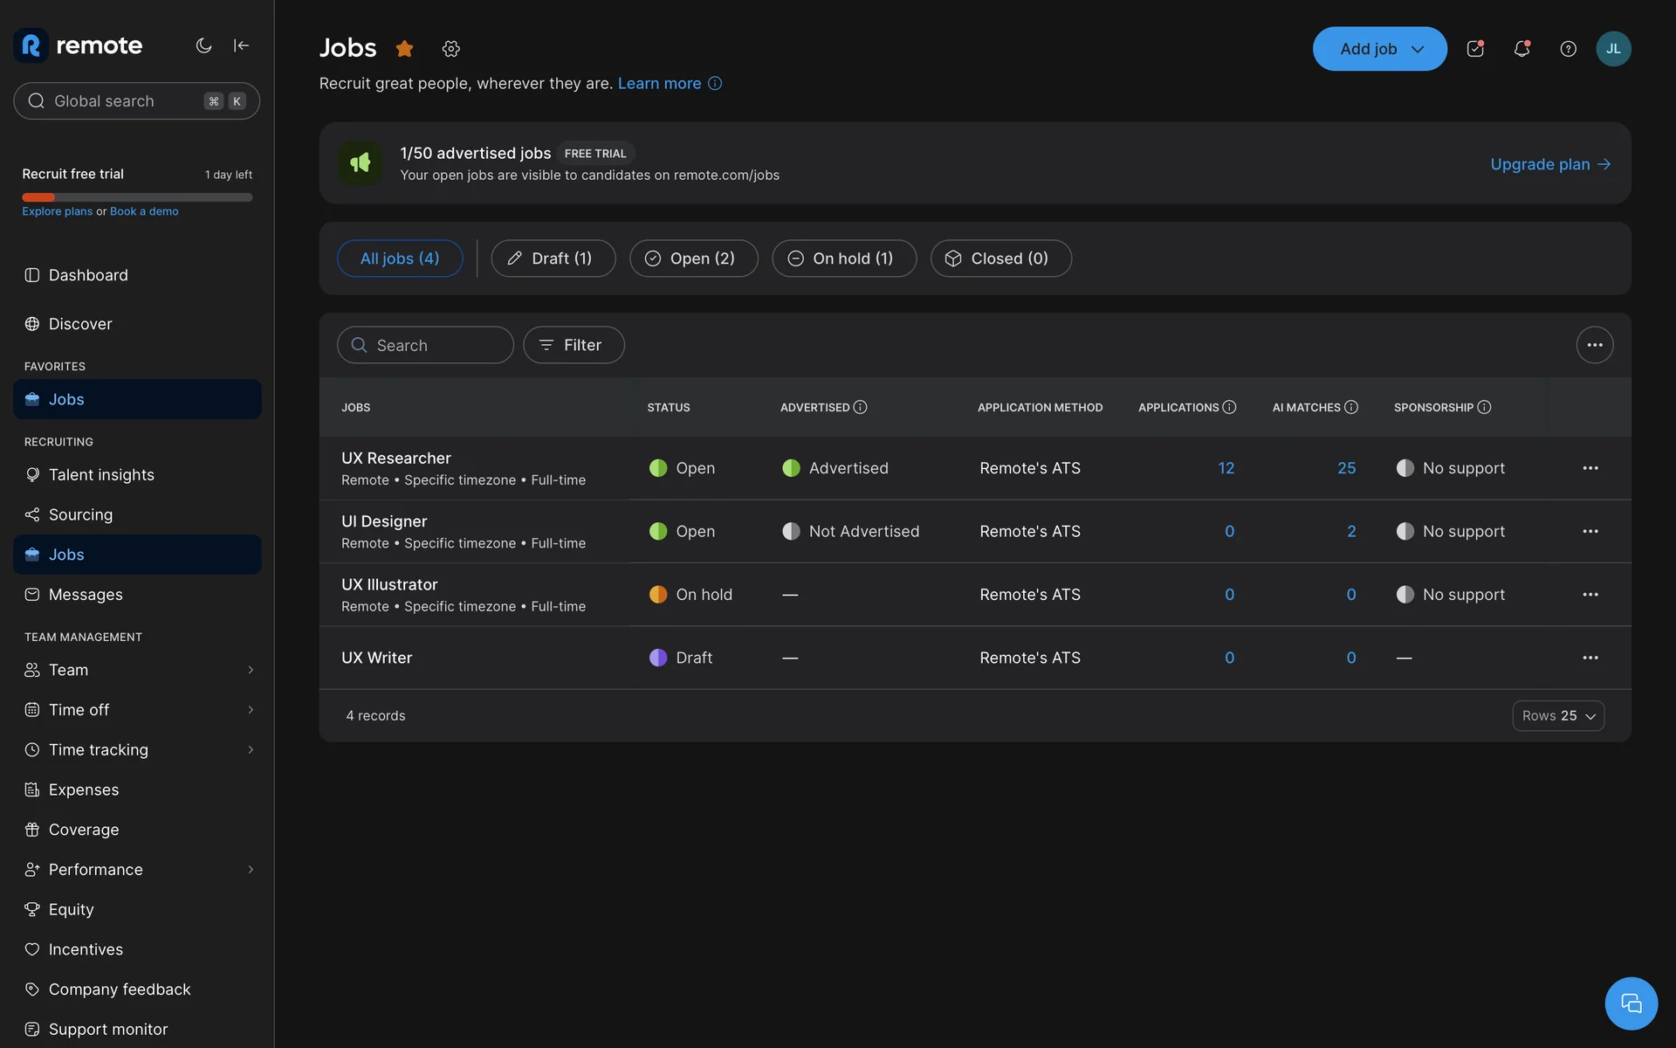1676x1048 pixels.
Task: Open tasks checklist icon in header
Action: click(x=1475, y=49)
